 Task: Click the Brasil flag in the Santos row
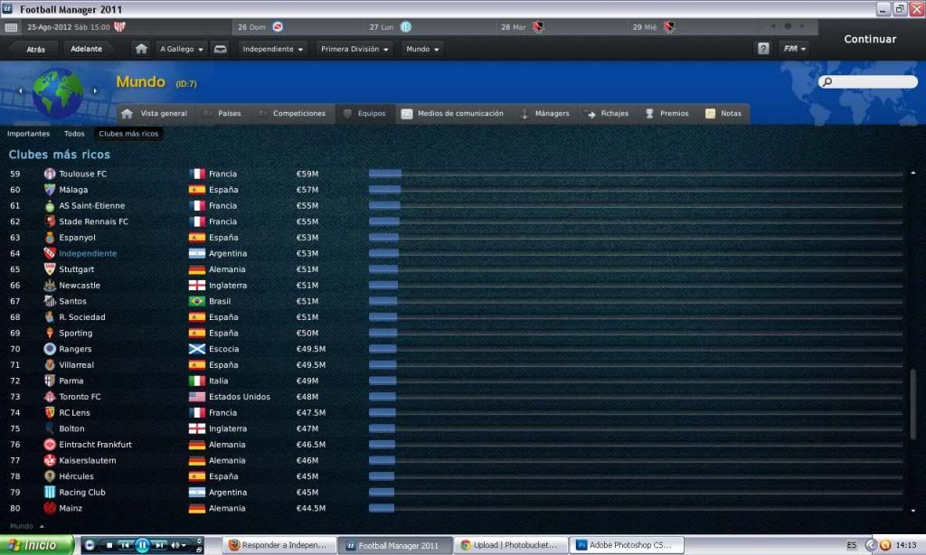(196, 301)
